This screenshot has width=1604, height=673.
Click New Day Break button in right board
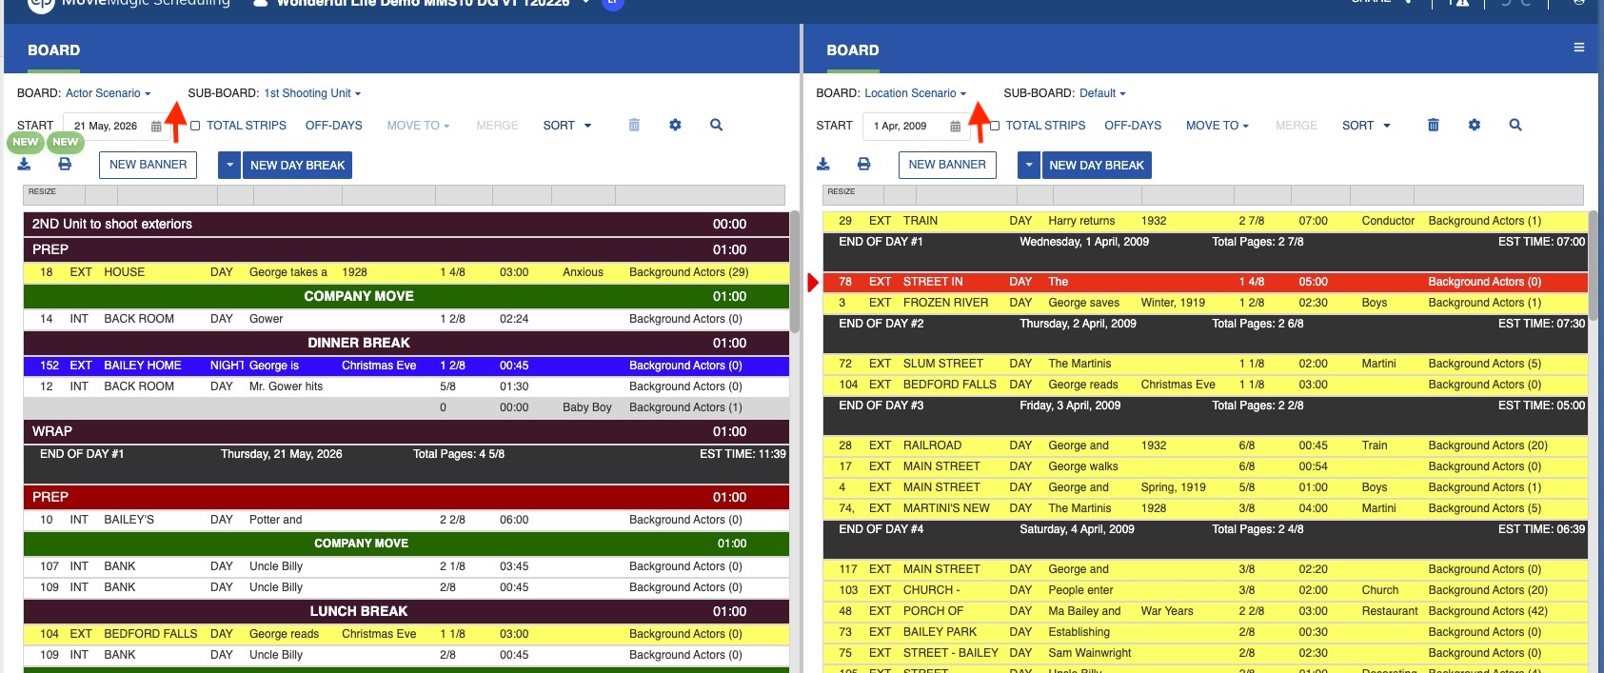point(1096,166)
